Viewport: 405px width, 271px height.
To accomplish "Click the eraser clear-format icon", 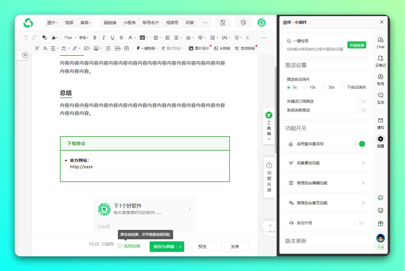I will click(44, 38).
